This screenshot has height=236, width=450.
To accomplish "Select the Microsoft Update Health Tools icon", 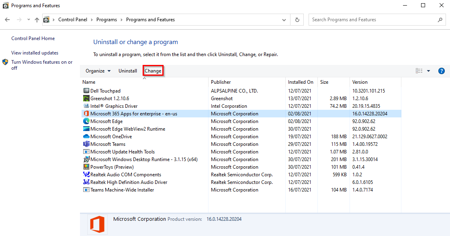I will 86,151.
